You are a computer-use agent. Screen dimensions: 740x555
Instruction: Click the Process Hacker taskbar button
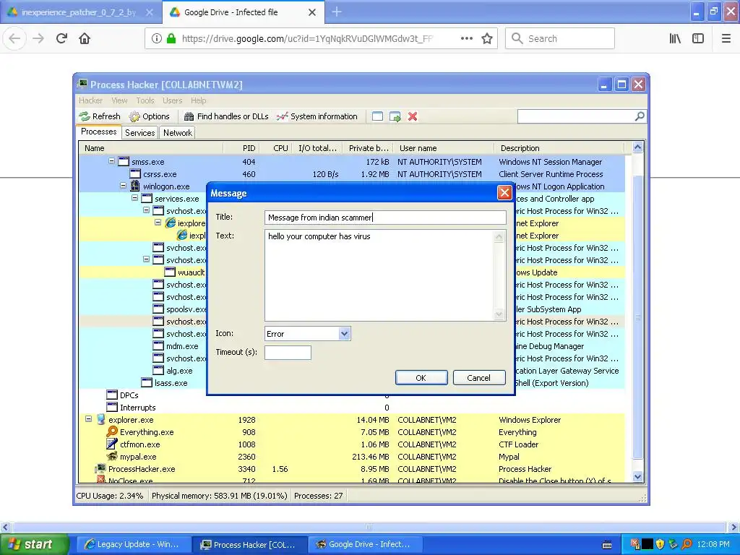point(249,544)
